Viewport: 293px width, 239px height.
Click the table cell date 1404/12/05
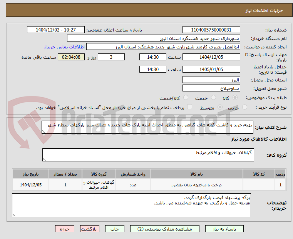(31, 185)
